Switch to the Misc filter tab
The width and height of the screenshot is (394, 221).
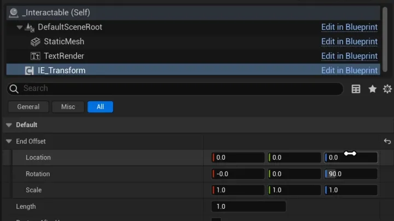coord(68,107)
